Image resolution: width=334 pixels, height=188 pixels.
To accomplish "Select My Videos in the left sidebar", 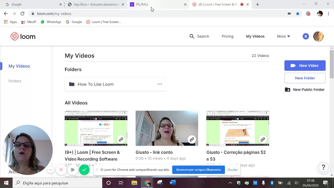I will pyautogui.click(x=19, y=66).
